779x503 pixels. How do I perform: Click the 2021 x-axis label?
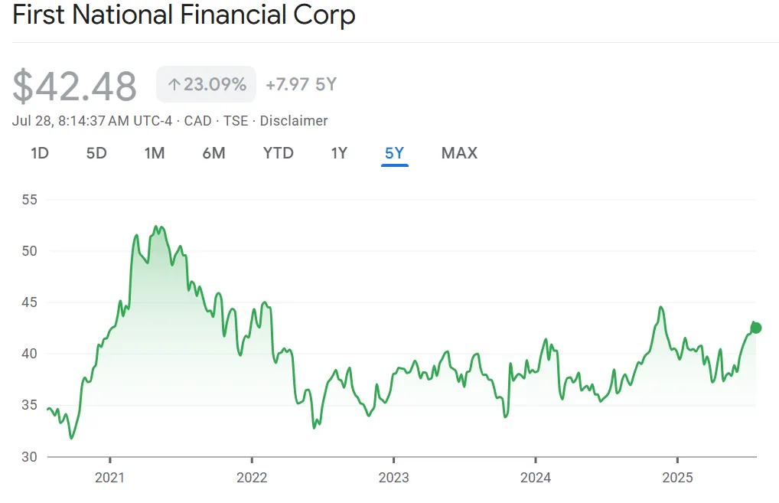[110, 478]
